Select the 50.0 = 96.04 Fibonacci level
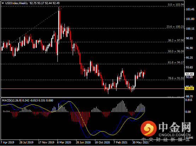The height and width of the screenshot is (146, 196). point(176,51)
